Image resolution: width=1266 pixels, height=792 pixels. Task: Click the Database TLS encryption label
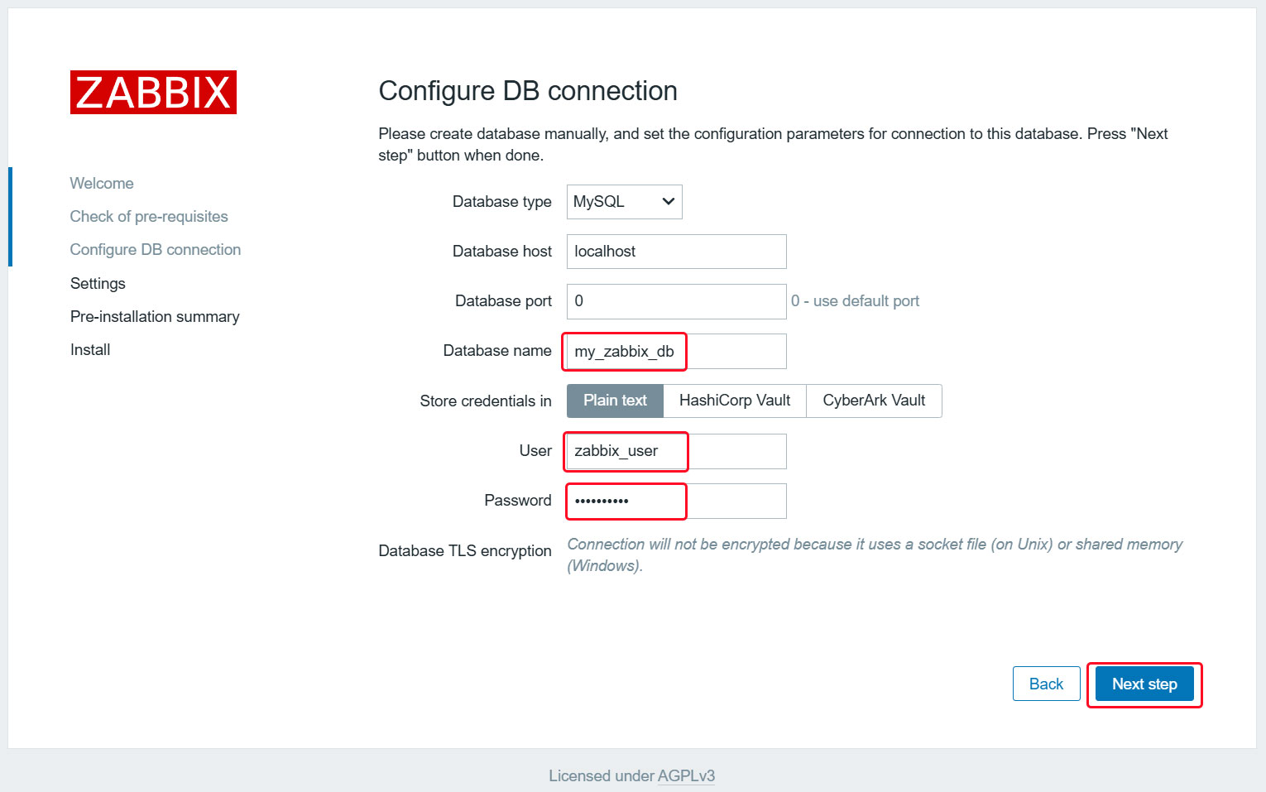464,551
